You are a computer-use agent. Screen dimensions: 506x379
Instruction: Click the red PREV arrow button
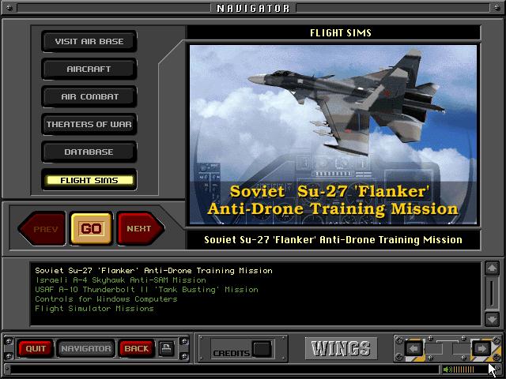click(x=42, y=229)
